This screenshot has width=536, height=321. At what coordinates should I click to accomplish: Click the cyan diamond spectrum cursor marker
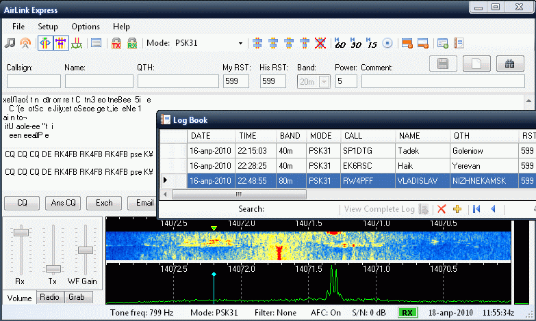pos(214,274)
